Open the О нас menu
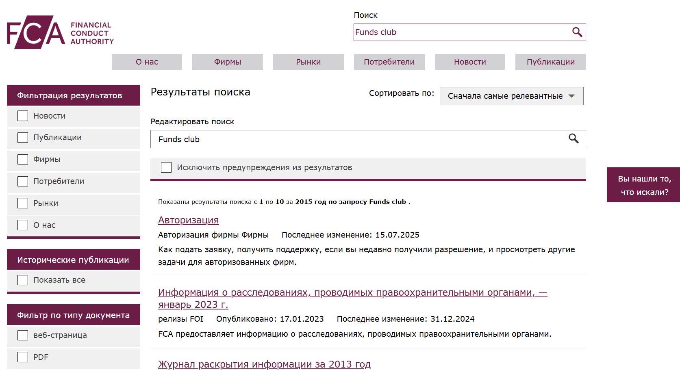Viewport: 680px width, 370px height. coord(147,62)
